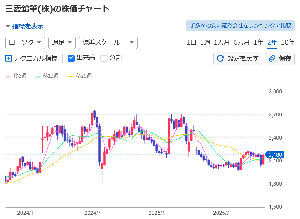Select the 1年 period tab
This screenshot has width=300, height=219.
coord(258,42)
